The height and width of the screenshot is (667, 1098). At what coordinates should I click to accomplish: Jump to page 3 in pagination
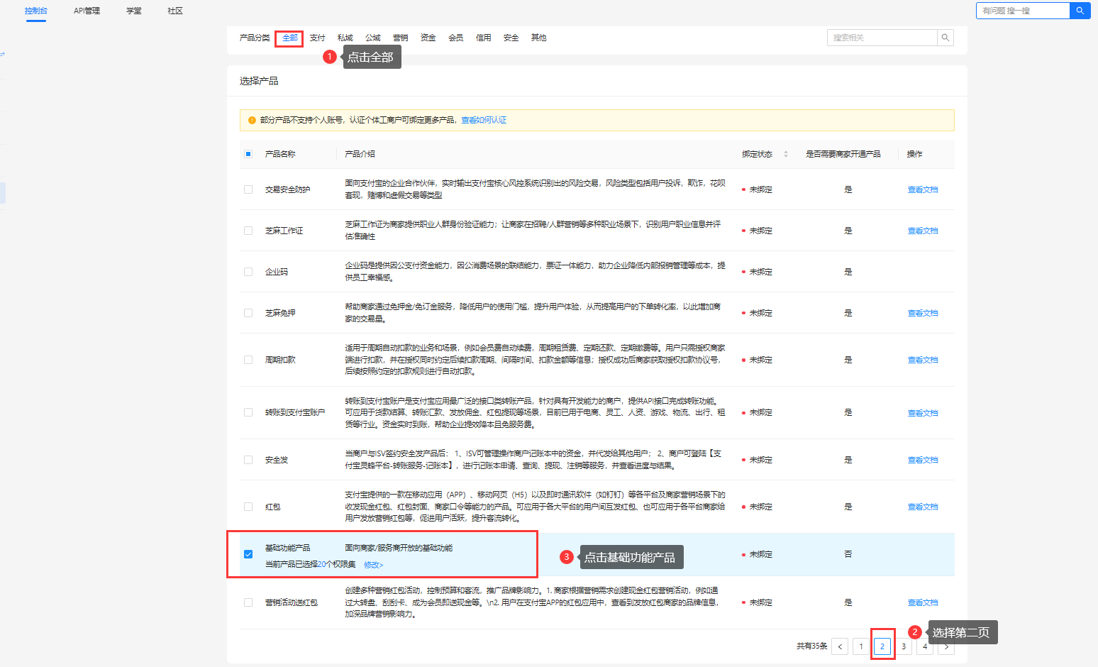[x=904, y=646]
